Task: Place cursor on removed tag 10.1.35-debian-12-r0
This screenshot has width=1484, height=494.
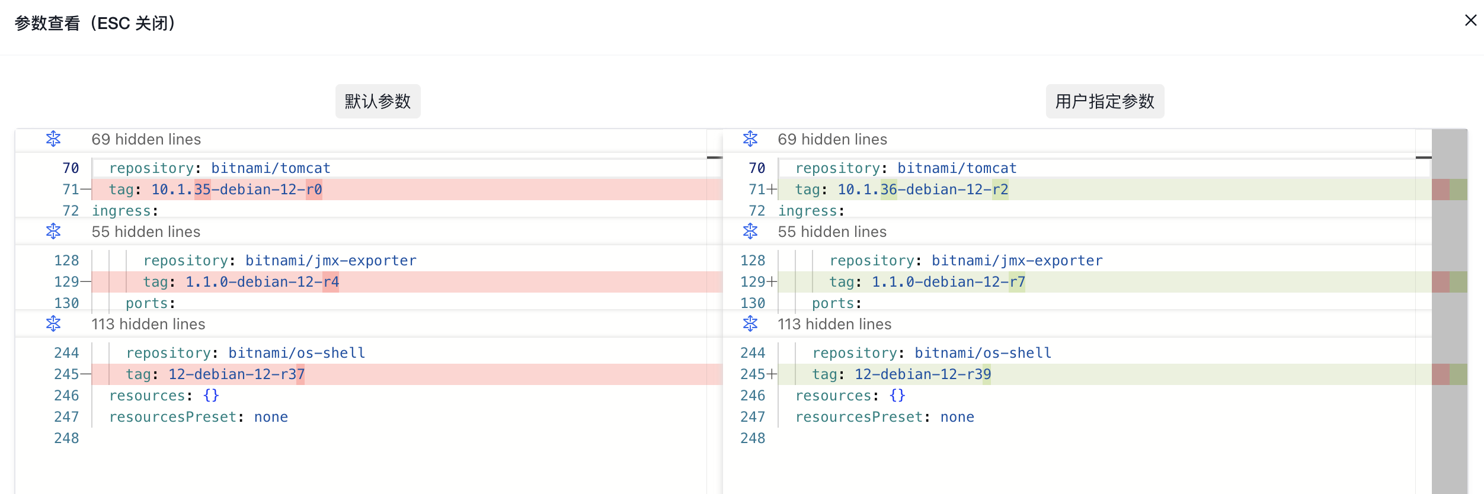Action: (237, 190)
